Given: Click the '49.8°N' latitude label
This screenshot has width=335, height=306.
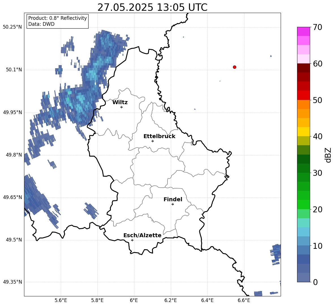Looking at the screenshot, I should 14,155.
